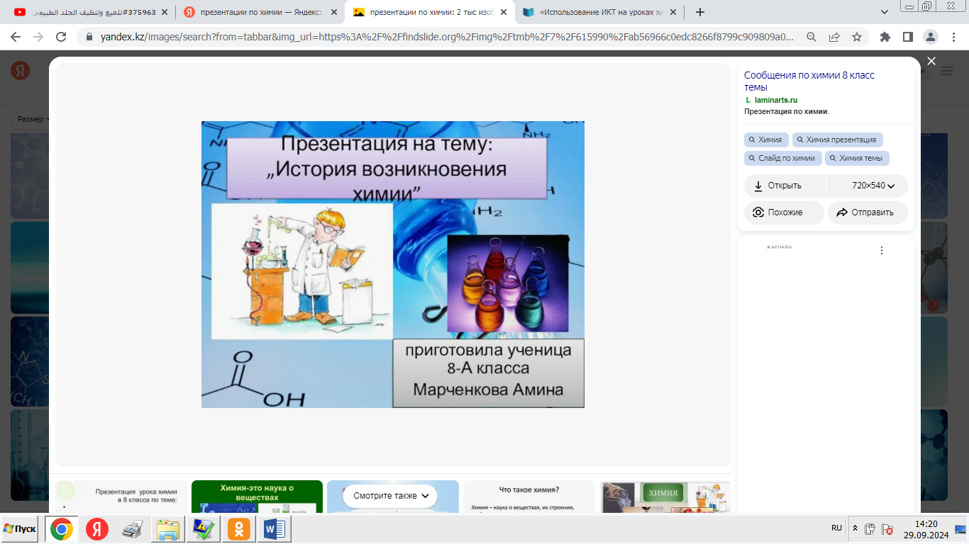
Task: Open a new browser tab
Action: [700, 12]
